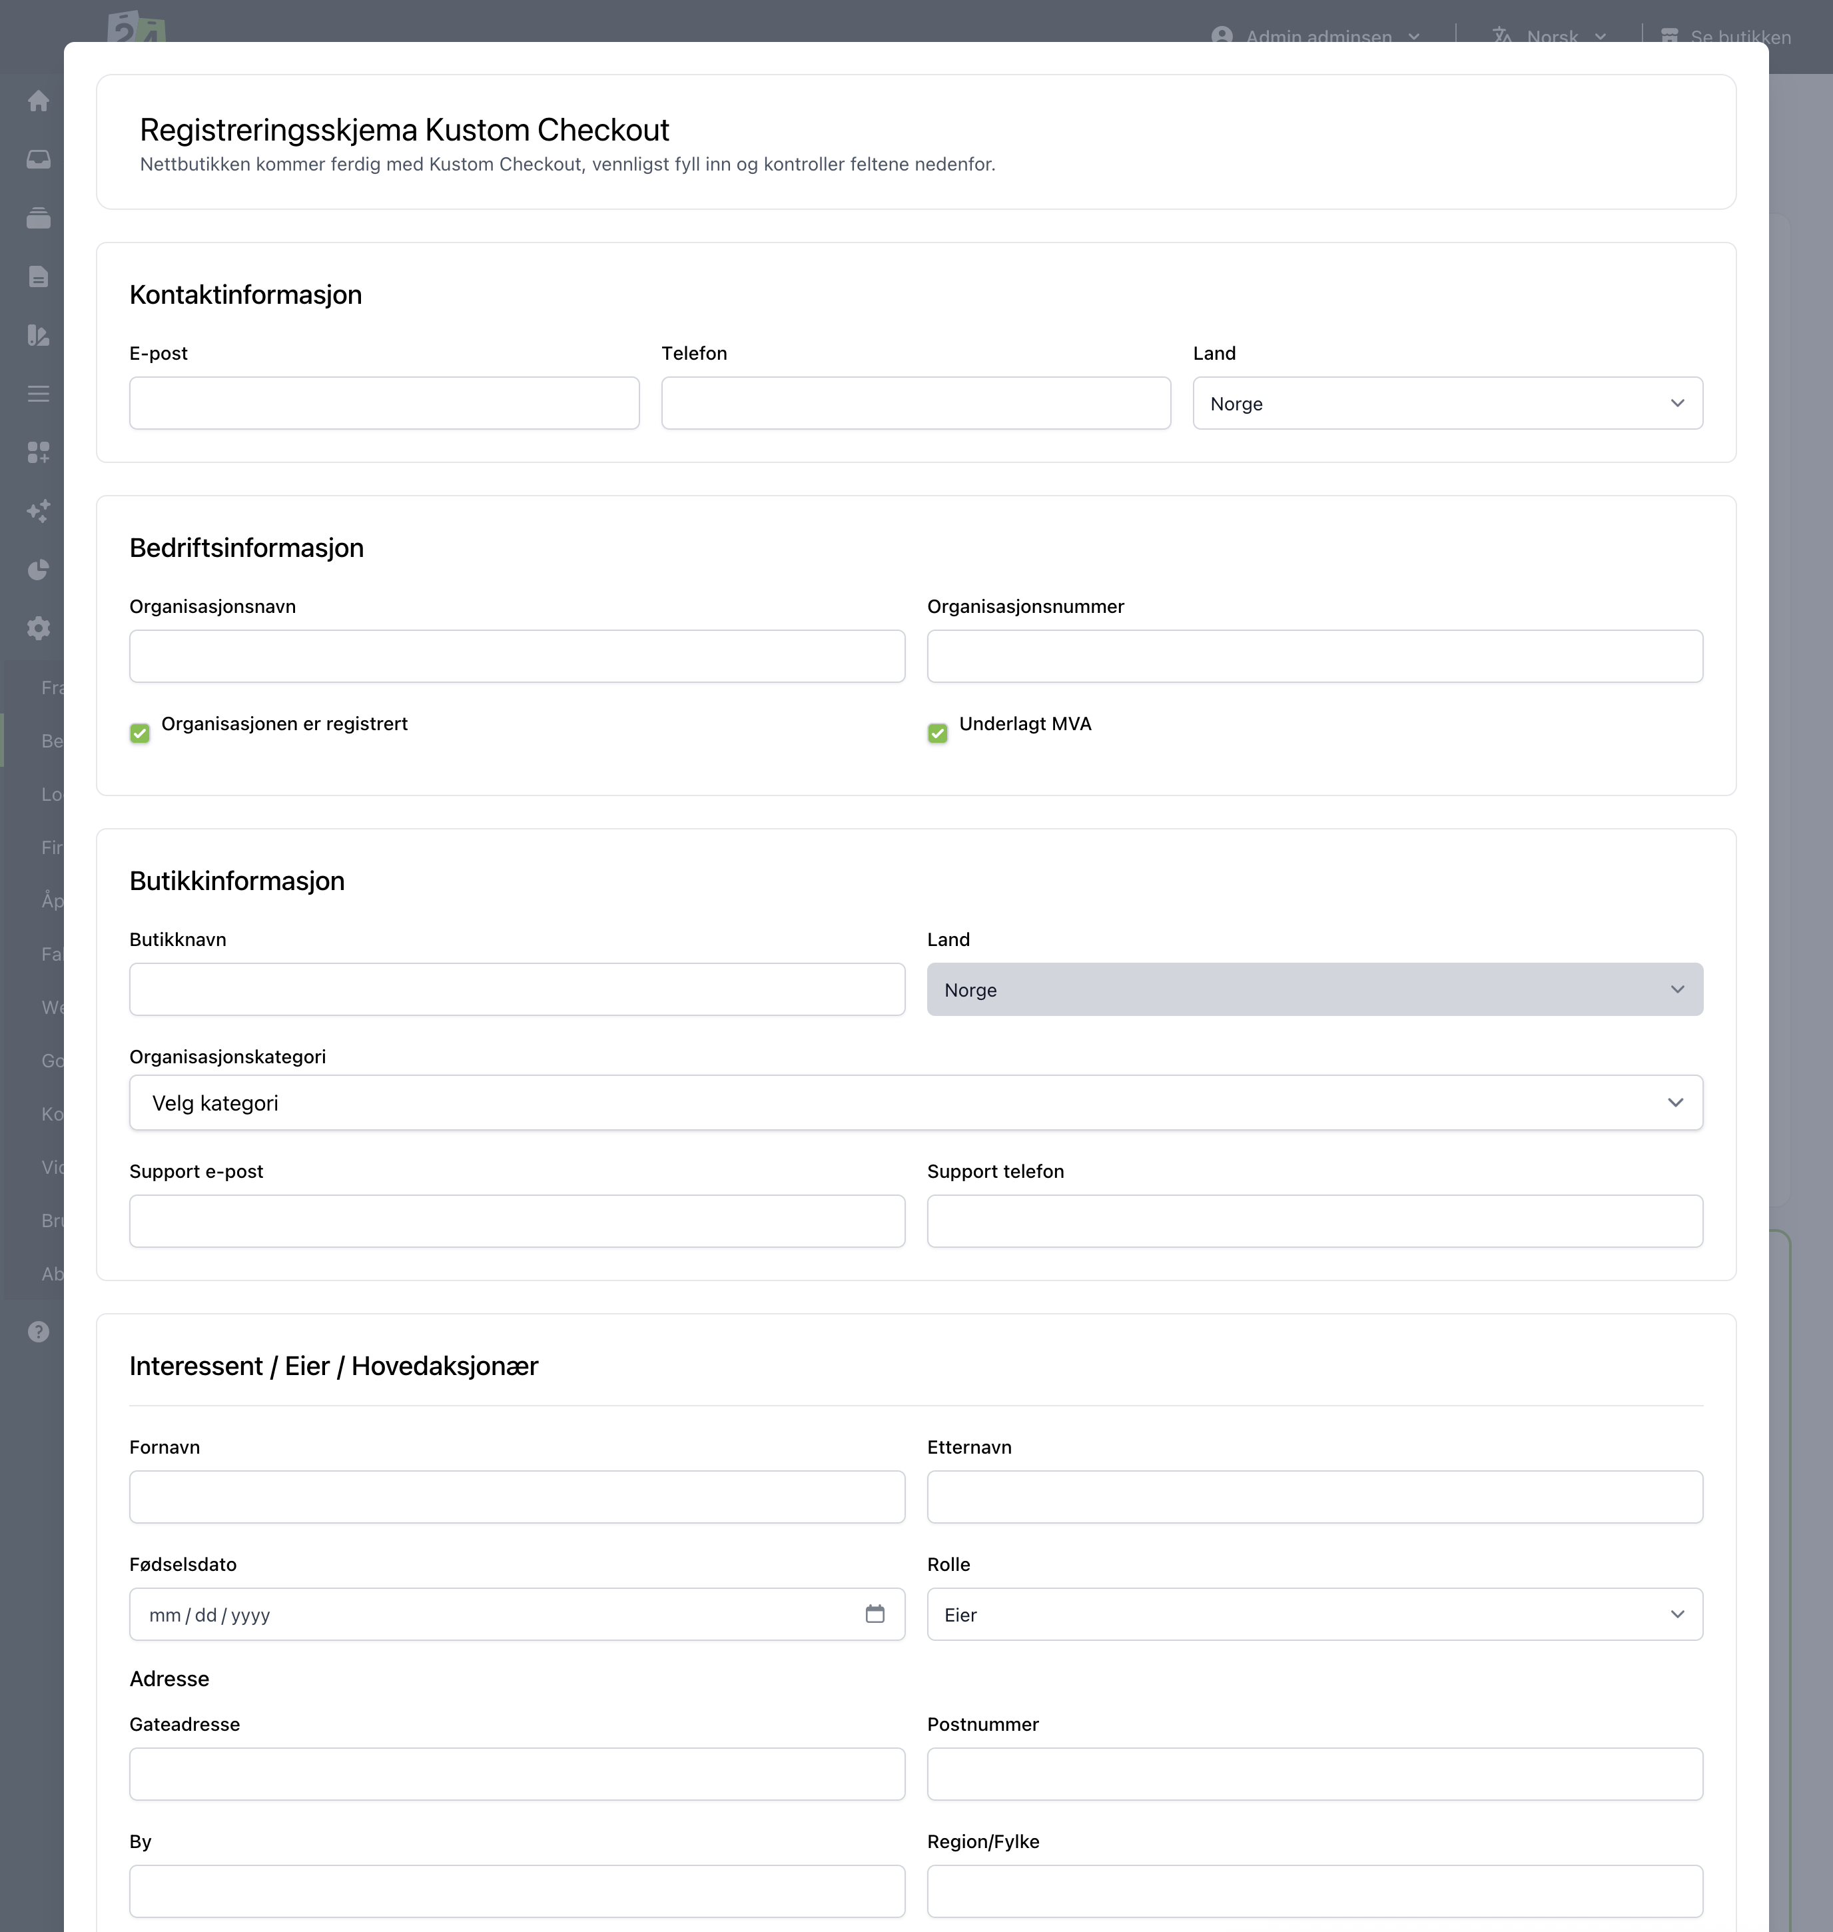This screenshot has height=1932, width=1833.
Task: Click the Support telefon input field
Action: [x=1314, y=1220]
